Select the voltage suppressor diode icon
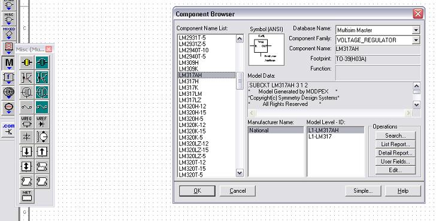This screenshot has height=221, width=436. [27, 137]
